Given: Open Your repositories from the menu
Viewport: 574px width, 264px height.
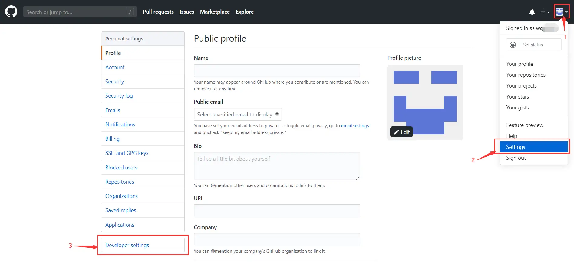Looking at the screenshot, I should click(526, 75).
